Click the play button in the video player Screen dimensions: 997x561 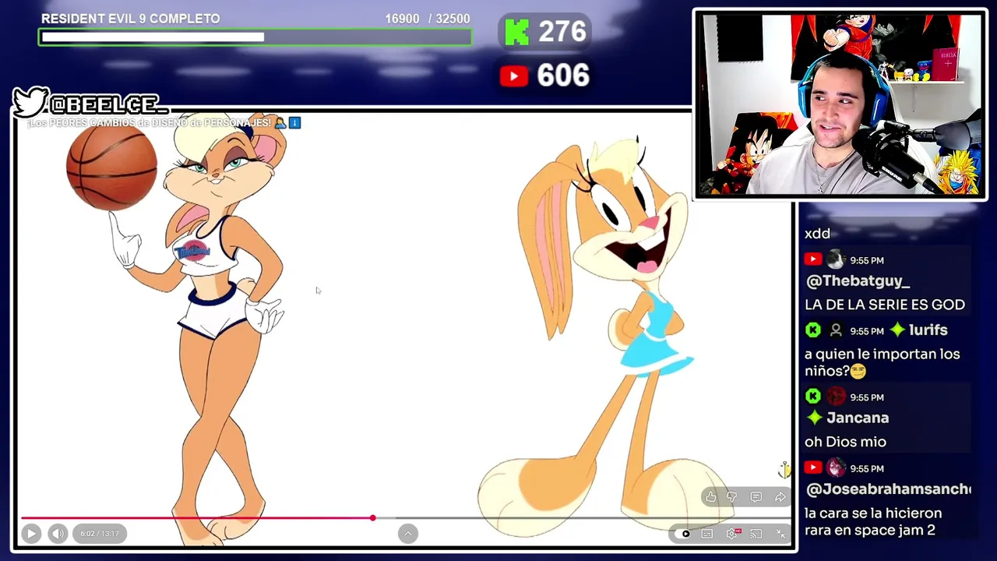[x=31, y=534]
